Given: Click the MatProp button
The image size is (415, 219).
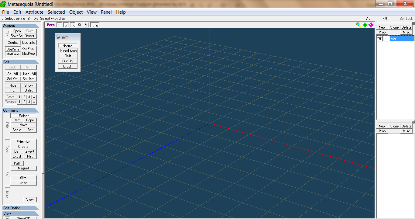Looking at the screenshot, I should (x=29, y=54).
